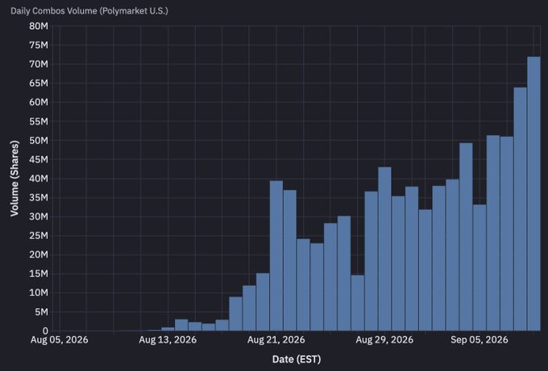Click the chart title 'Daily Combos Volume (Polymarket U.S.)'
Screen dimensions: 548x371
89,10
